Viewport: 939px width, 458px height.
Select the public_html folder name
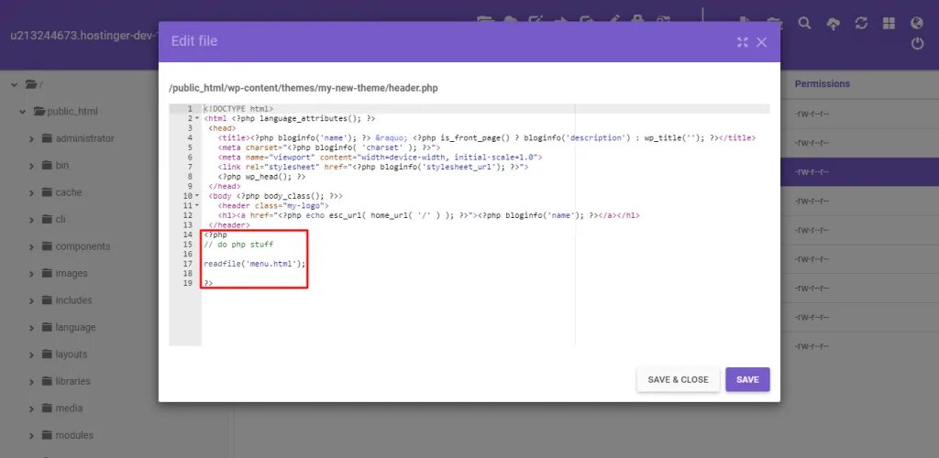pyautogui.click(x=72, y=111)
